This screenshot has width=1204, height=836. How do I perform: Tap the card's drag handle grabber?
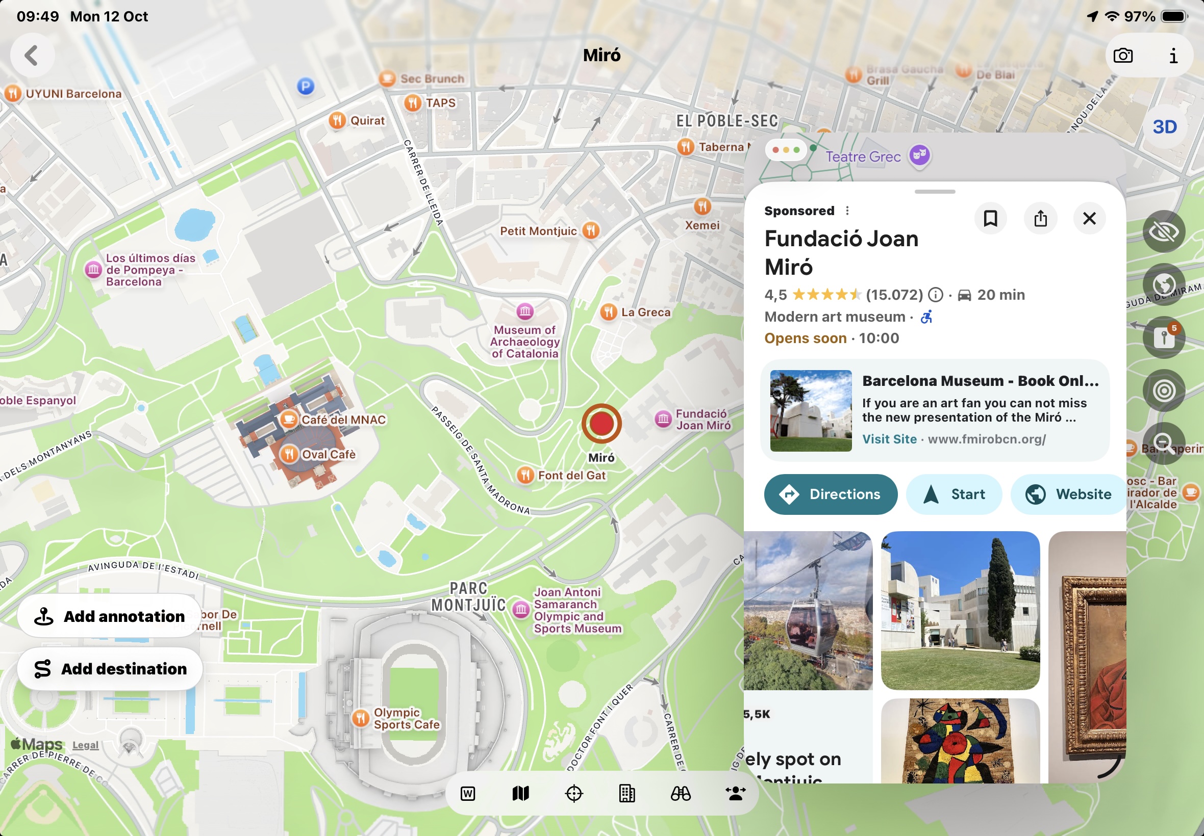[935, 192]
